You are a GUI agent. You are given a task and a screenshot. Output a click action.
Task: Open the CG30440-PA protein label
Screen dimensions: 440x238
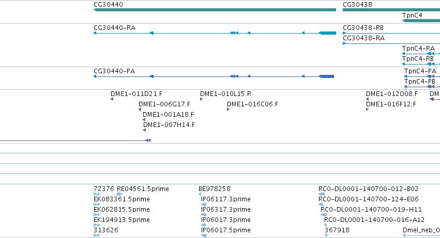point(114,71)
